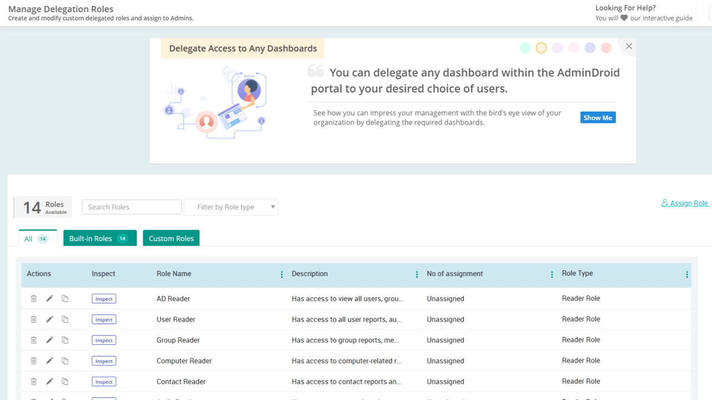Open Role Type column menu dots
The width and height of the screenshot is (712, 400).
tap(687, 274)
